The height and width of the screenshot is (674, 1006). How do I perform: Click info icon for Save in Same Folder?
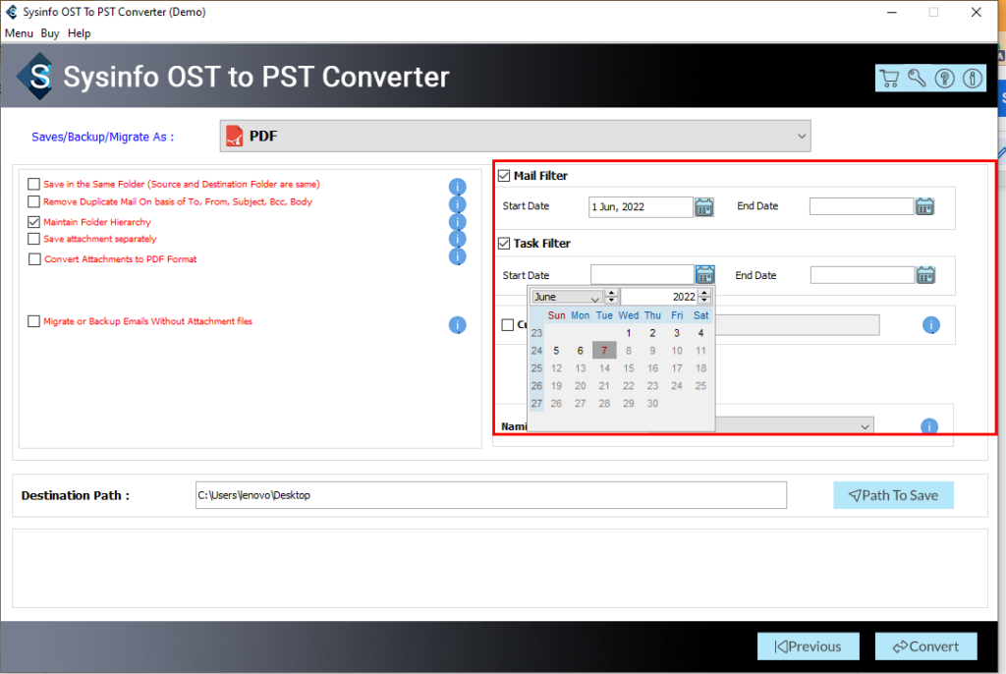pos(457,187)
